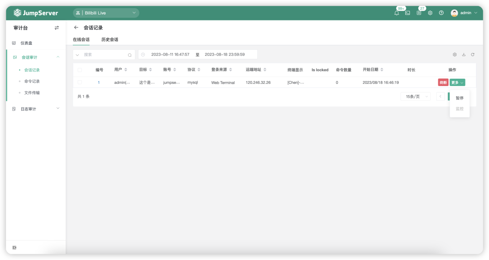Refresh the session table
The width and height of the screenshot is (489, 260).
tap(473, 54)
